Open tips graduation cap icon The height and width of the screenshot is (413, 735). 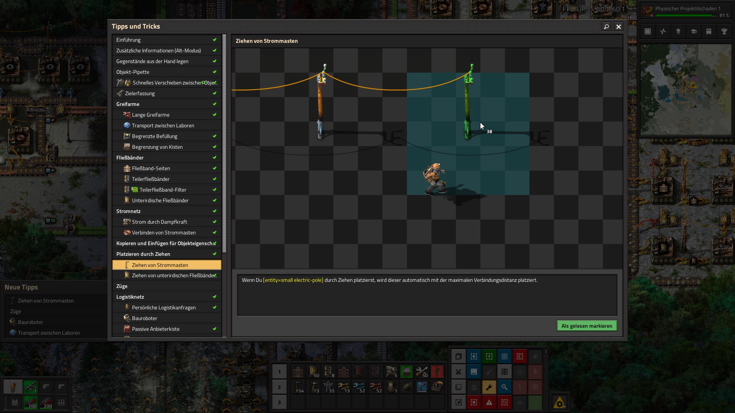[694, 32]
